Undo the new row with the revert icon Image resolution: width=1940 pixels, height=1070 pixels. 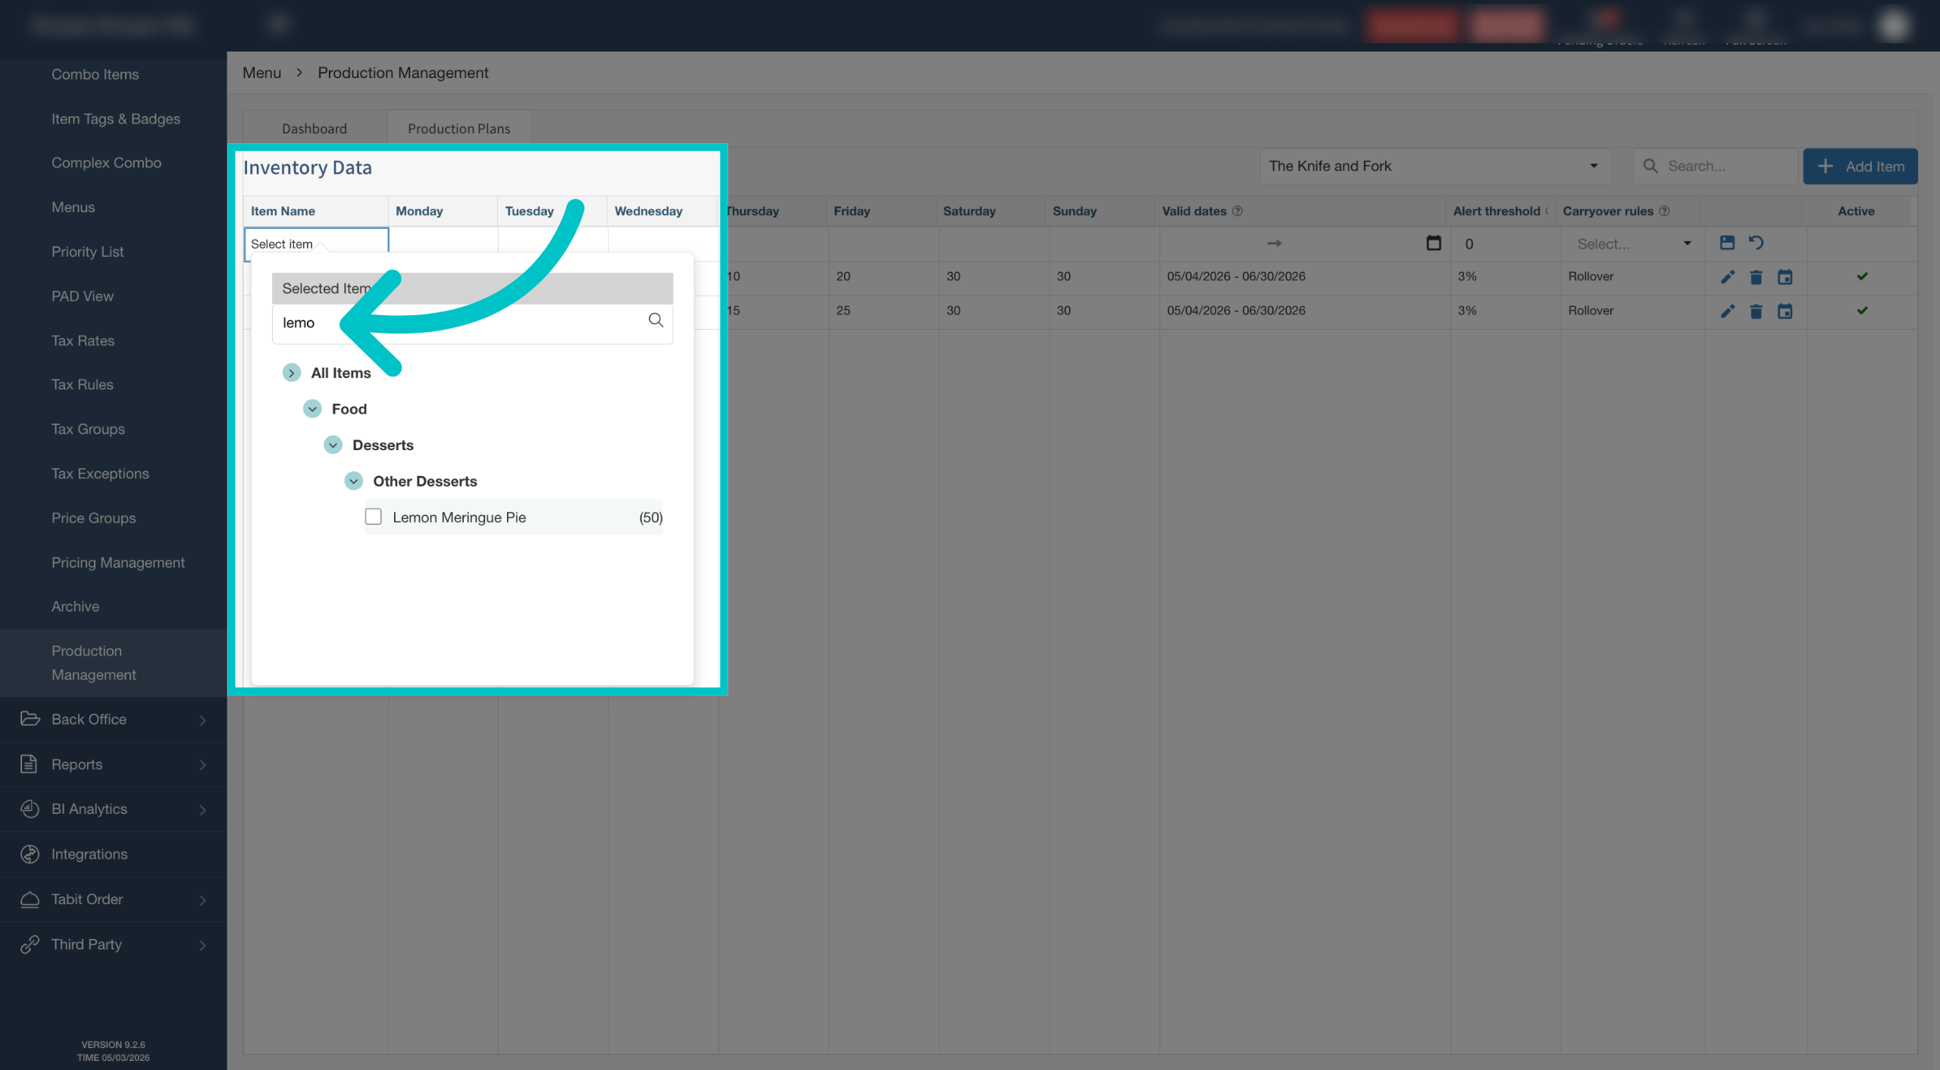point(1756,242)
